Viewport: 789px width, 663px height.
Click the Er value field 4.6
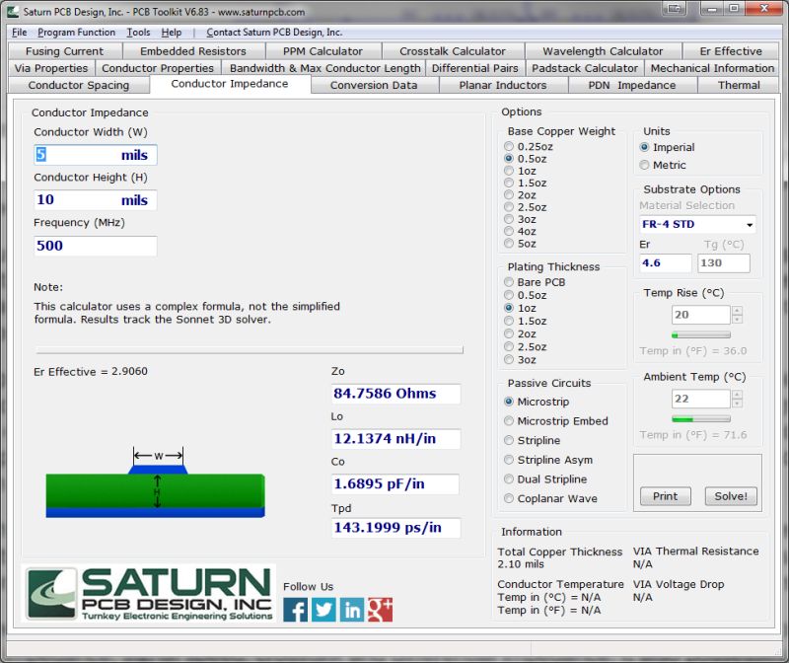pyautogui.click(x=665, y=262)
